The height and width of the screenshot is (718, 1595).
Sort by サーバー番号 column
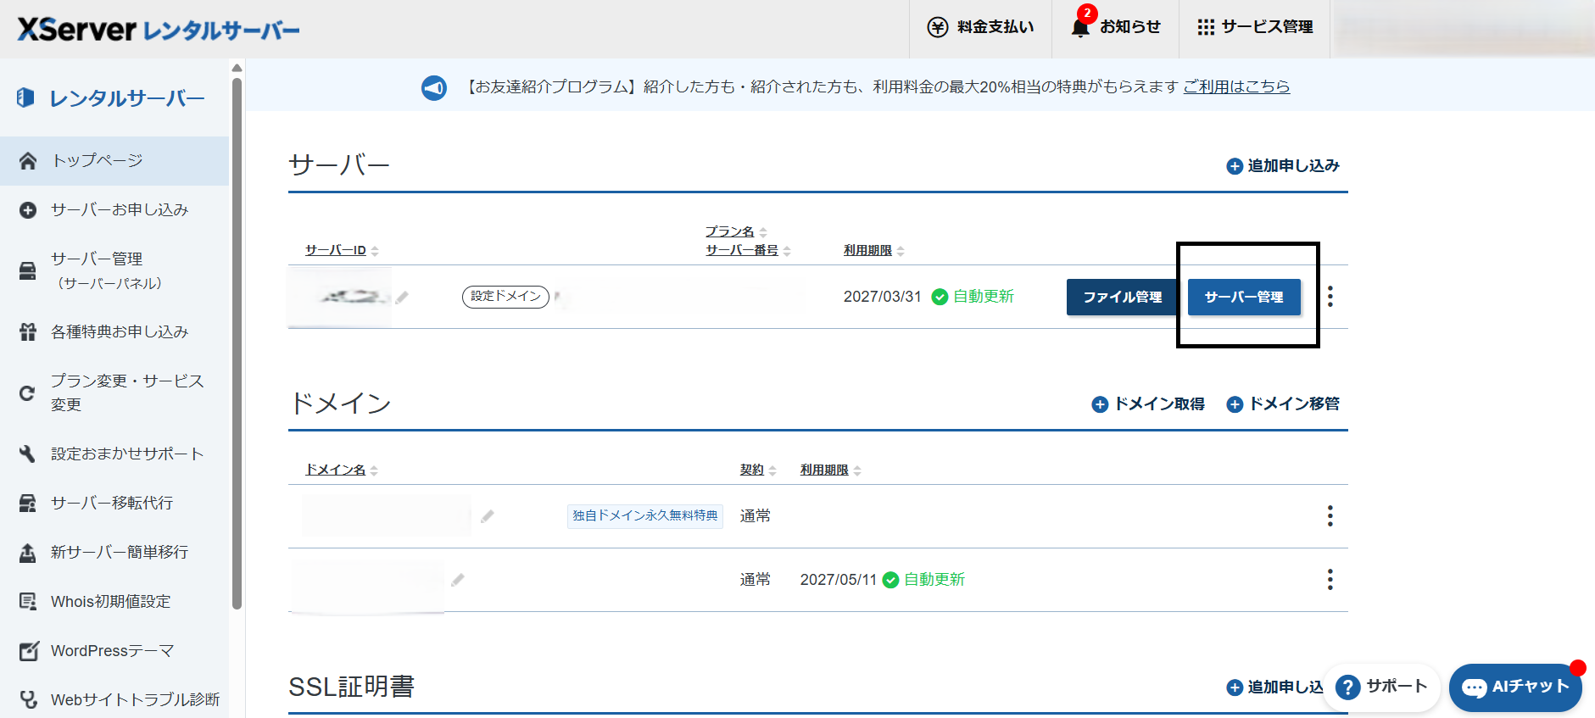tap(748, 251)
